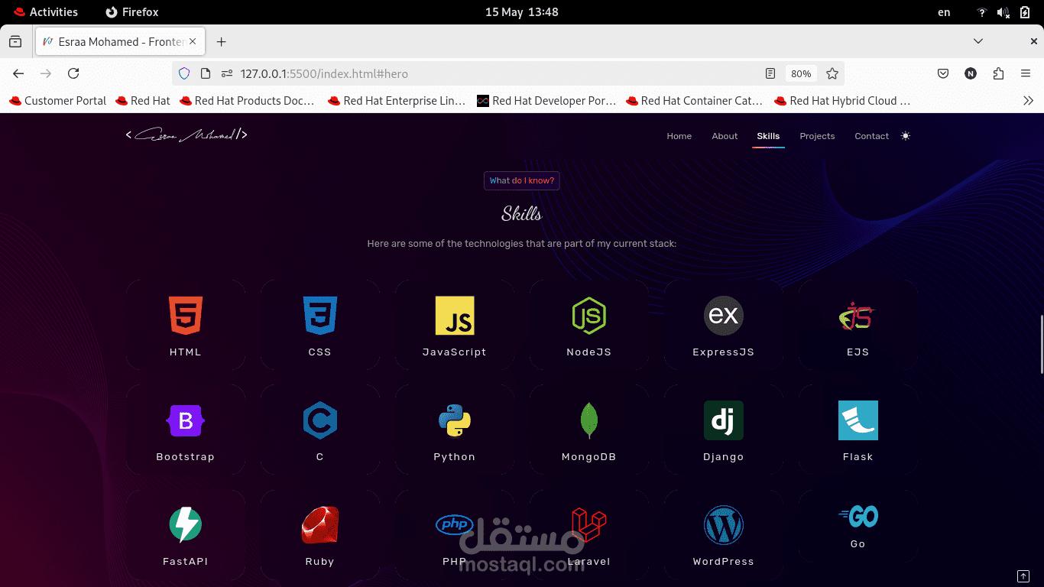This screenshot has width=1044, height=587.
Task: Open the Firefox View tab icon
Action: coord(15,42)
